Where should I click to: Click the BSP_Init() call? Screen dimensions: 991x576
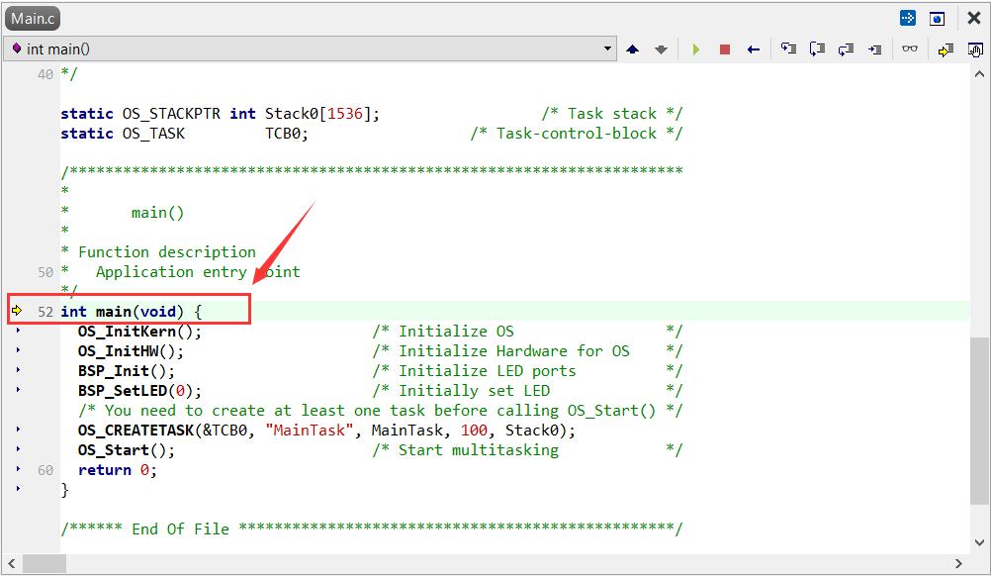pyautogui.click(x=127, y=370)
